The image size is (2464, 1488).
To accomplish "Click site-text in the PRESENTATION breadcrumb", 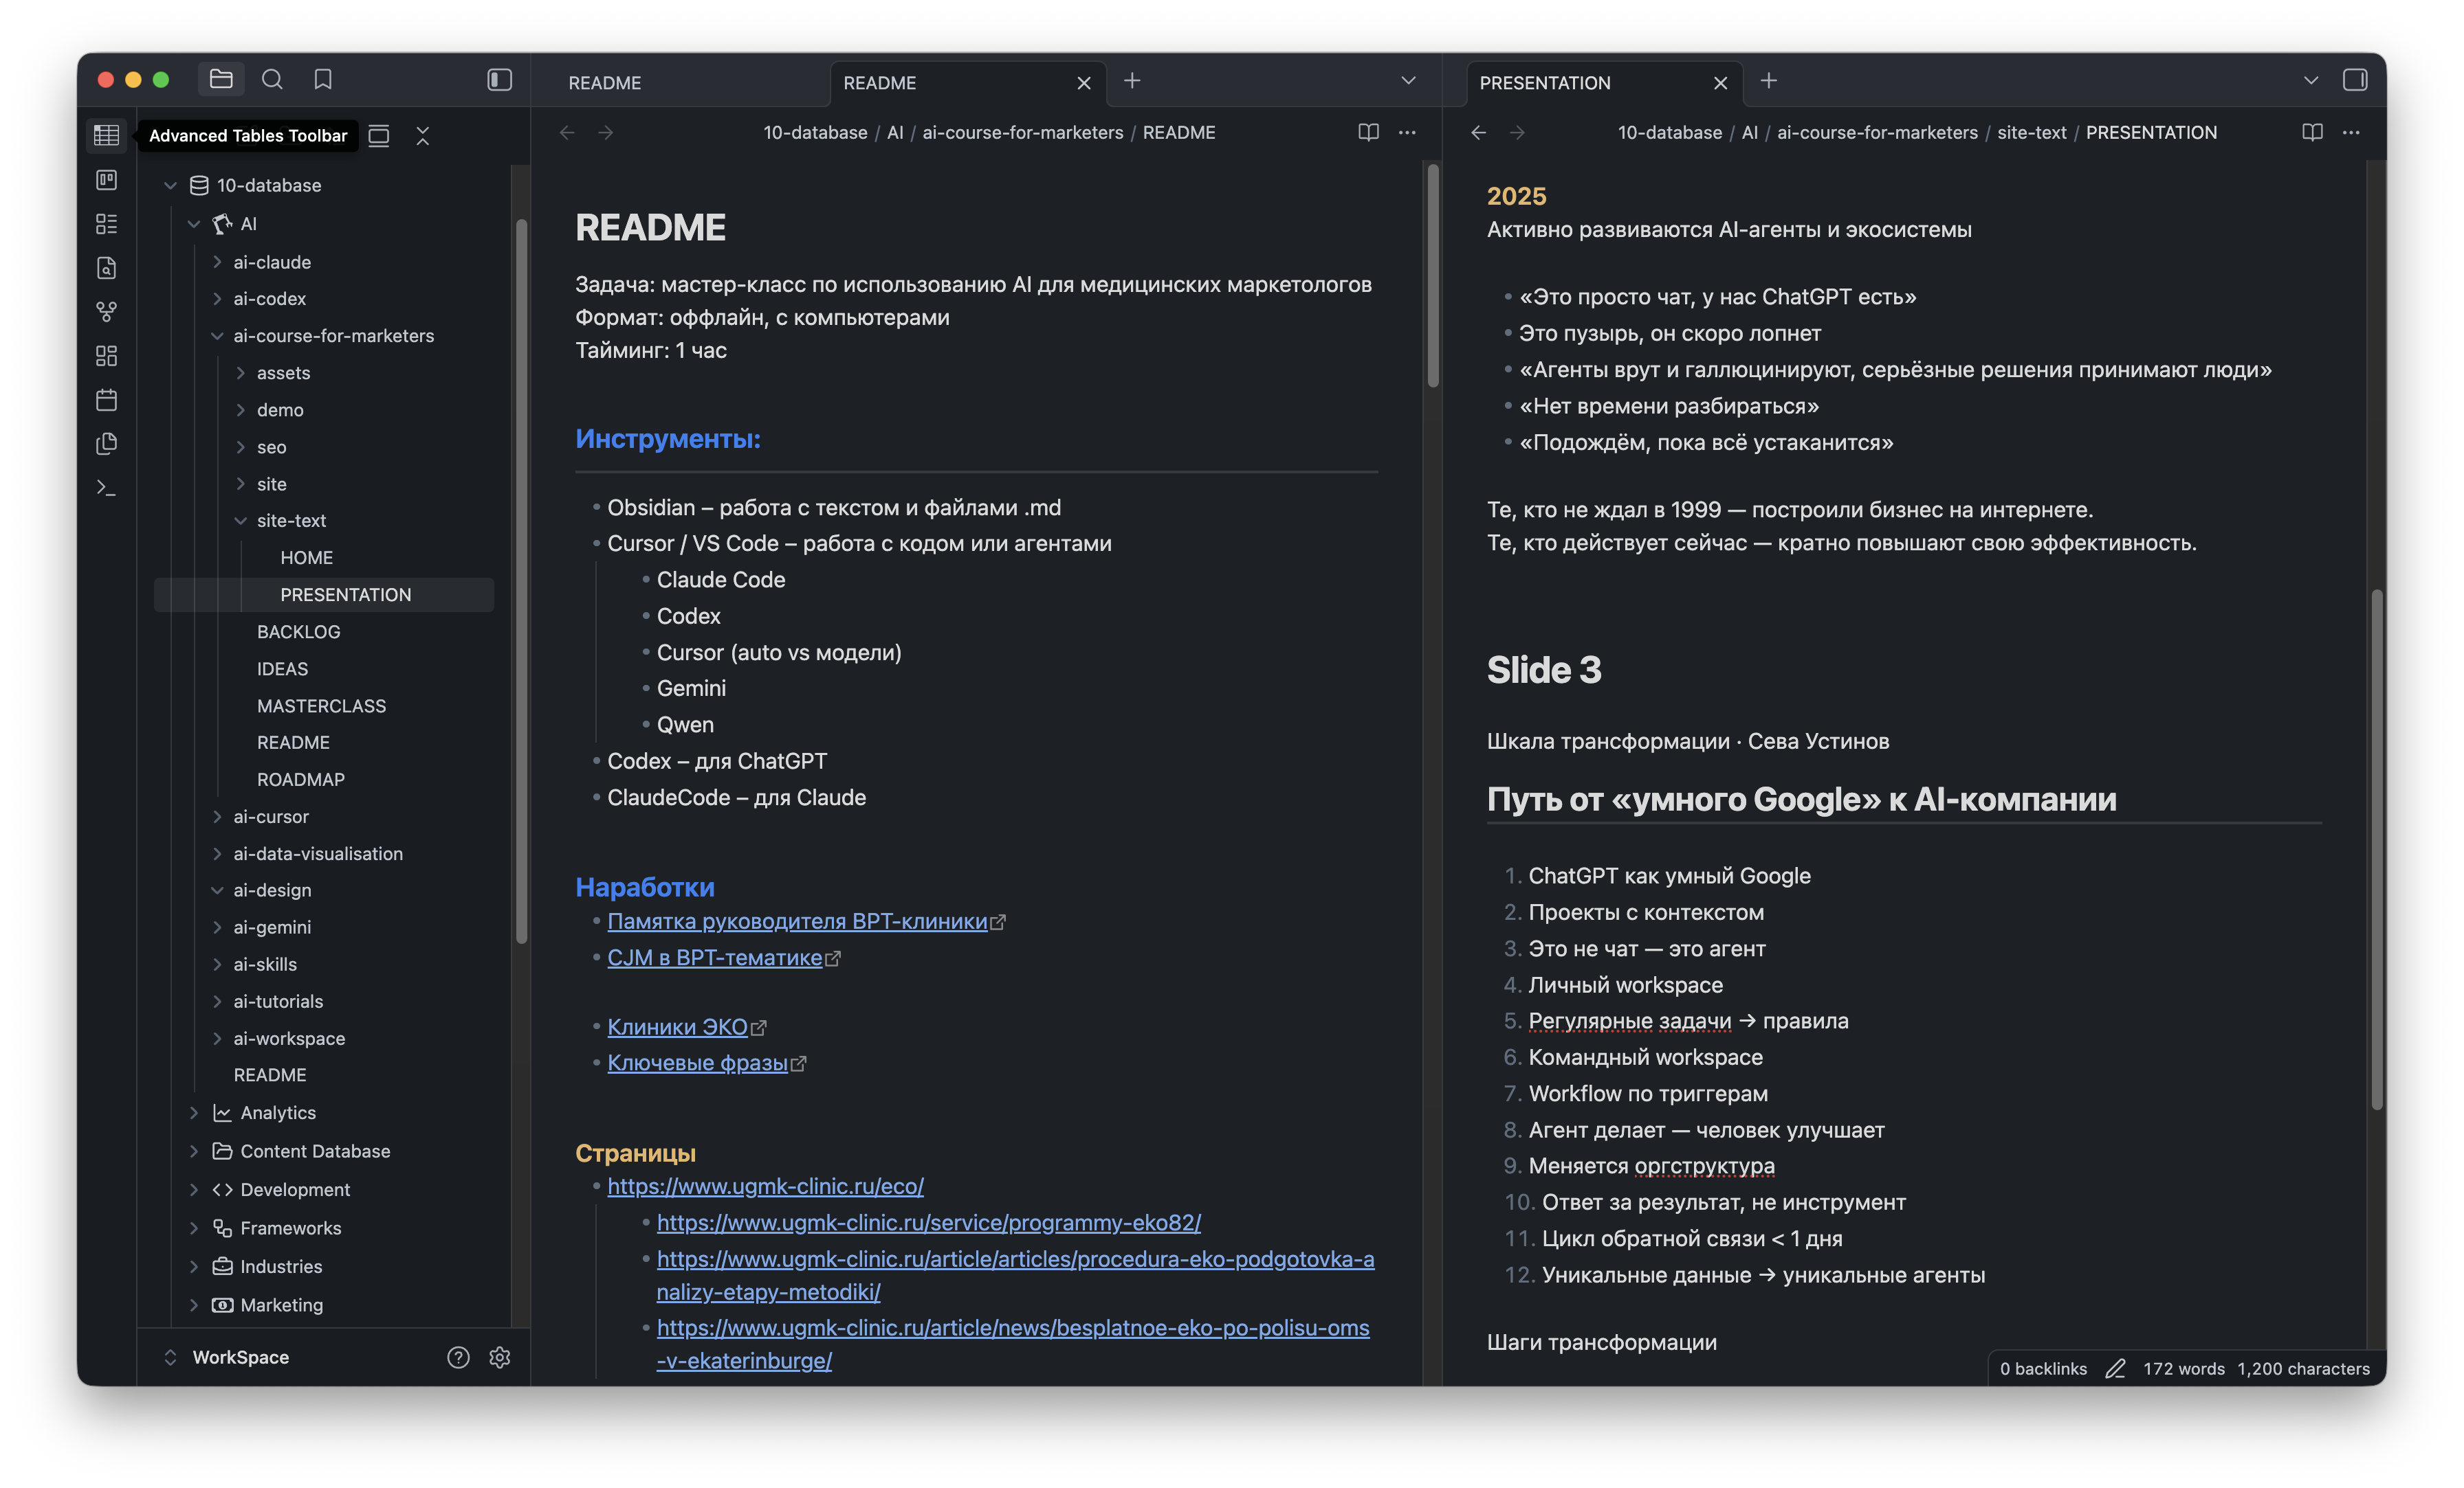I will coord(2032,132).
